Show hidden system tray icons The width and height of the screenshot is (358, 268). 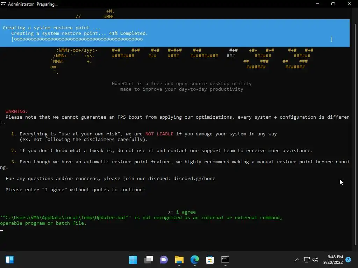click(x=297, y=260)
